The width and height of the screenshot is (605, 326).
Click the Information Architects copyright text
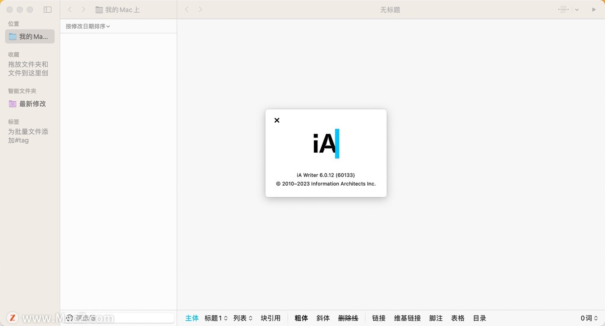pyautogui.click(x=326, y=184)
